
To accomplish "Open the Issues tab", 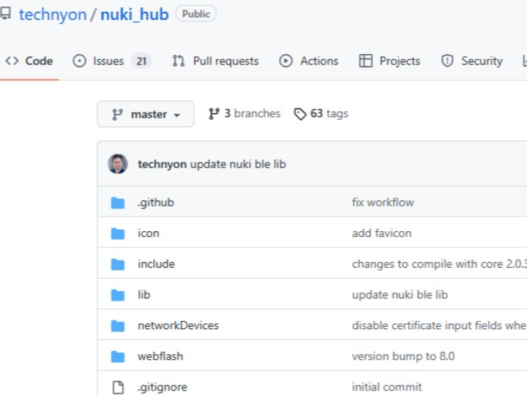I will tap(111, 61).
